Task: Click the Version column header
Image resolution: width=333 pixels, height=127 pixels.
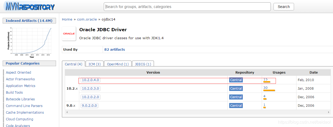Action: pos(153,72)
